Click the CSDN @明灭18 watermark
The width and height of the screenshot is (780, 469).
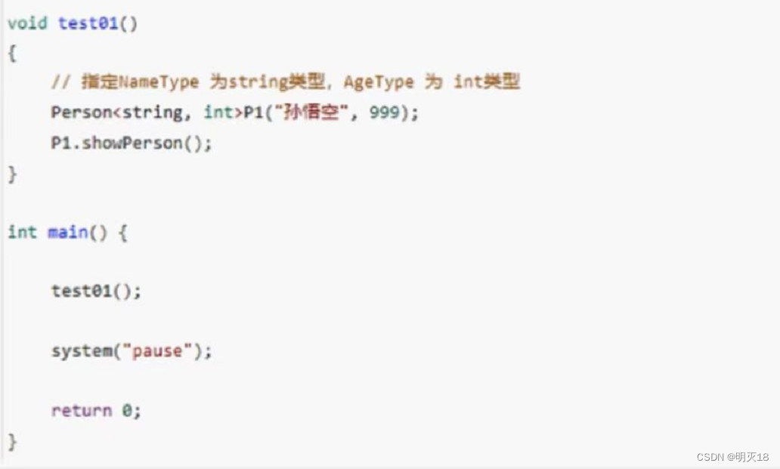(732, 457)
